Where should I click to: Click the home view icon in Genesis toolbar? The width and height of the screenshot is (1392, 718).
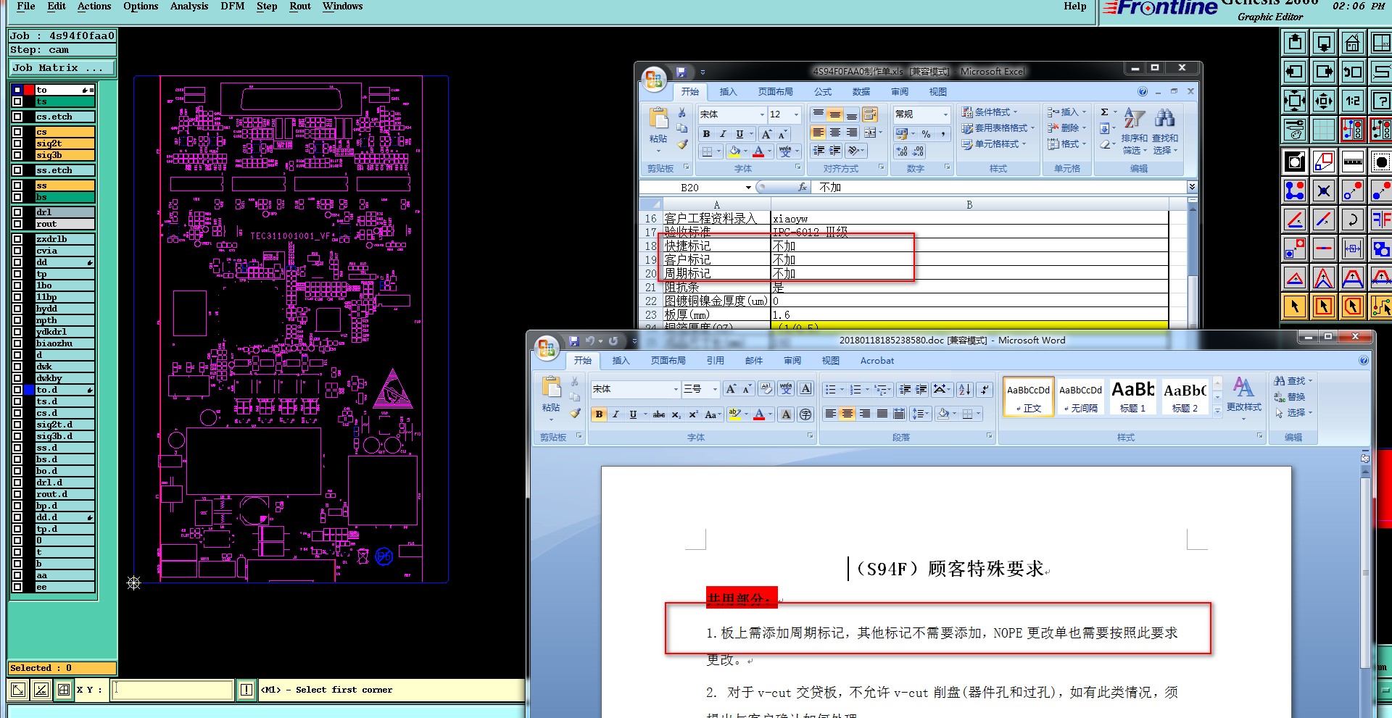1352,43
